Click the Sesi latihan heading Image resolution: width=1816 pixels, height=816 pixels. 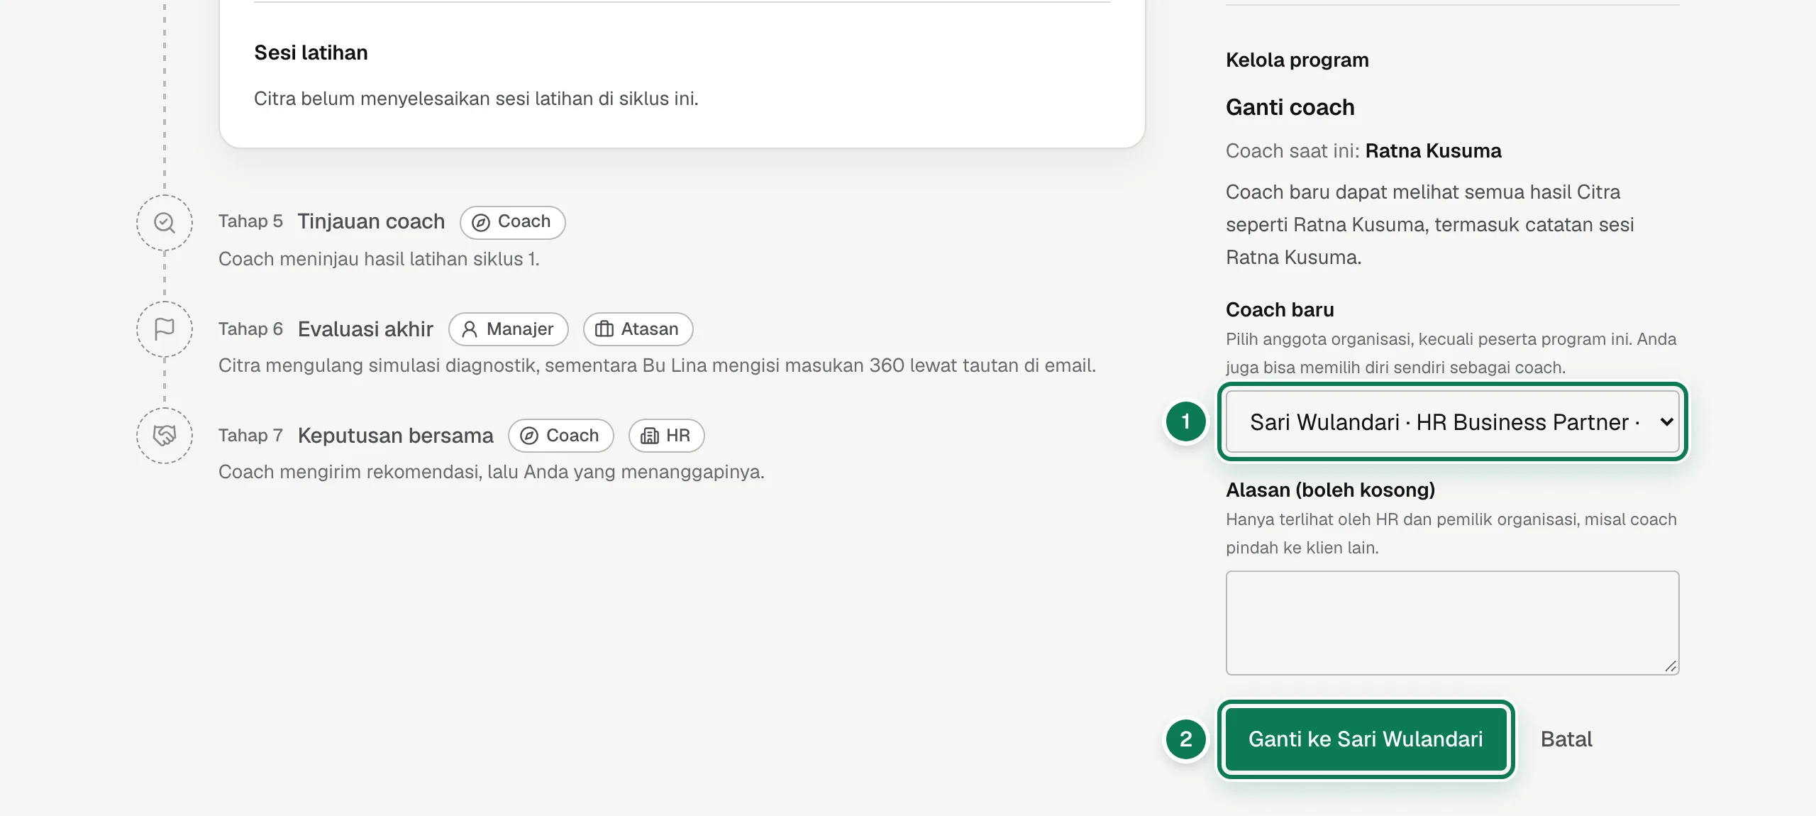pos(311,53)
